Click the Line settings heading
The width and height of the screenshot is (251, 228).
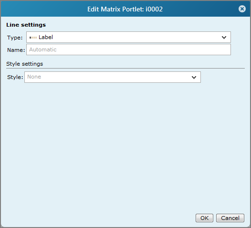(x=26, y=25)
